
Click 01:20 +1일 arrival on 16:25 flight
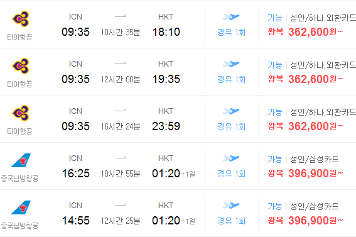coord(173,174)
